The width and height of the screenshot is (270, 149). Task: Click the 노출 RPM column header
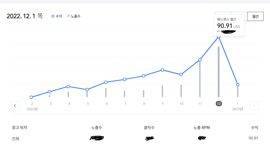[x=202, y=127]
